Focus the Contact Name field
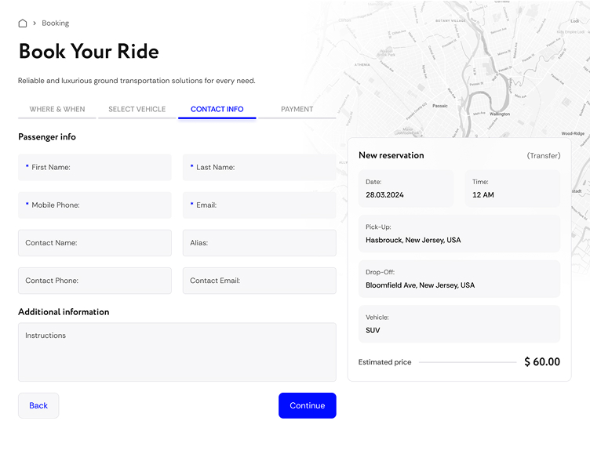This screenshot has height=457, width=590. [x=95, y=243]
